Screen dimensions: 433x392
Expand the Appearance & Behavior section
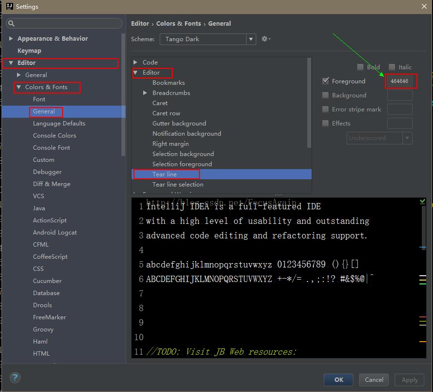pyautogui.click(x=11, y=38)
